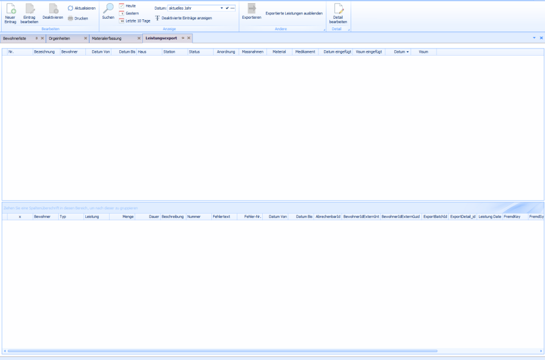This screenshot has height=360, width=545.
Task: Click the x column header in lower grid
Action: [20, 217]
